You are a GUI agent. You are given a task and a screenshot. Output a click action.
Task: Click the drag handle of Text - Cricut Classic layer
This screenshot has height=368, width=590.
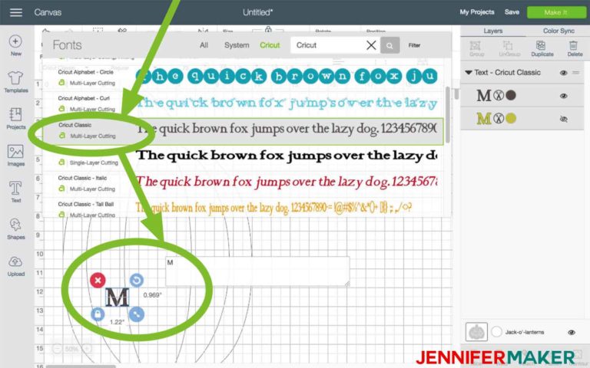pos(576,73)
